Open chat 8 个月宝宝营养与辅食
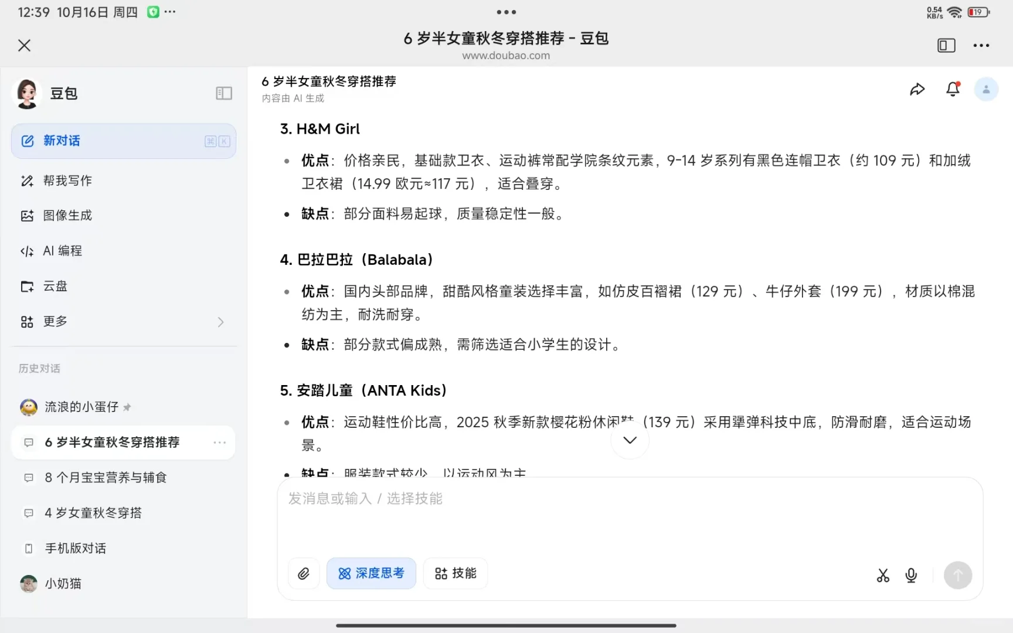 point(124,478)
